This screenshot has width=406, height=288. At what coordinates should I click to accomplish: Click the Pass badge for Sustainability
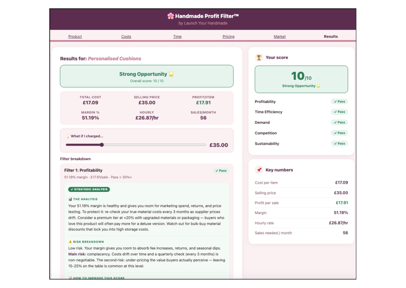click(339, 143)
